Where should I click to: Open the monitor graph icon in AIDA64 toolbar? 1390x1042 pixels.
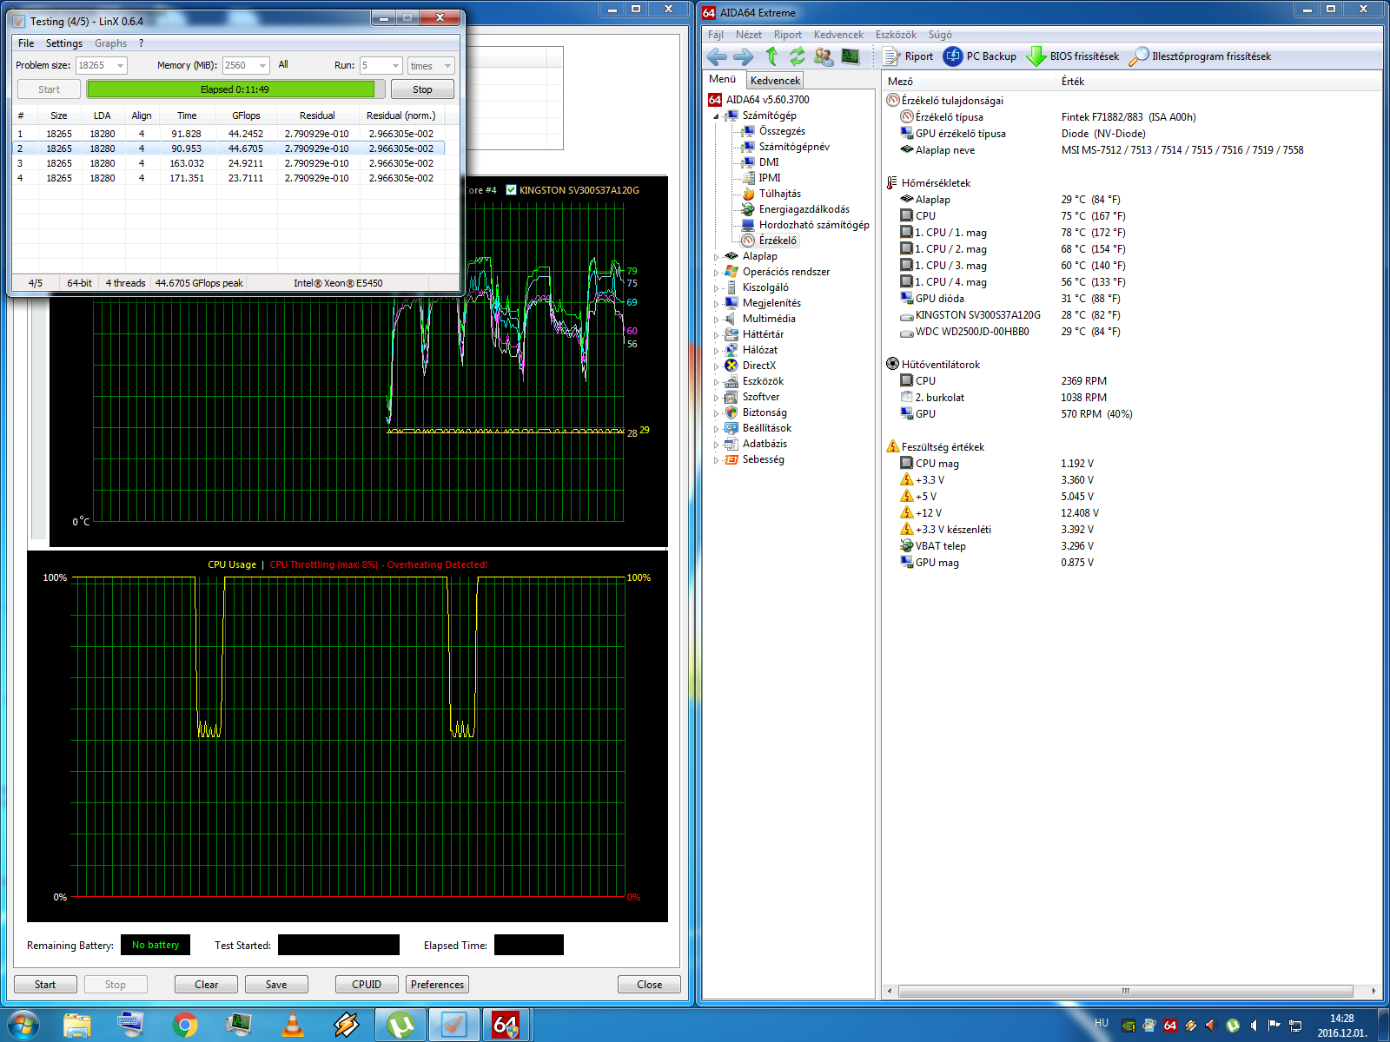coord(851,56)
